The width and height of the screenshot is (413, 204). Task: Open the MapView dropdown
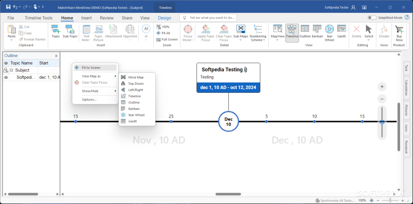[277, 40]
